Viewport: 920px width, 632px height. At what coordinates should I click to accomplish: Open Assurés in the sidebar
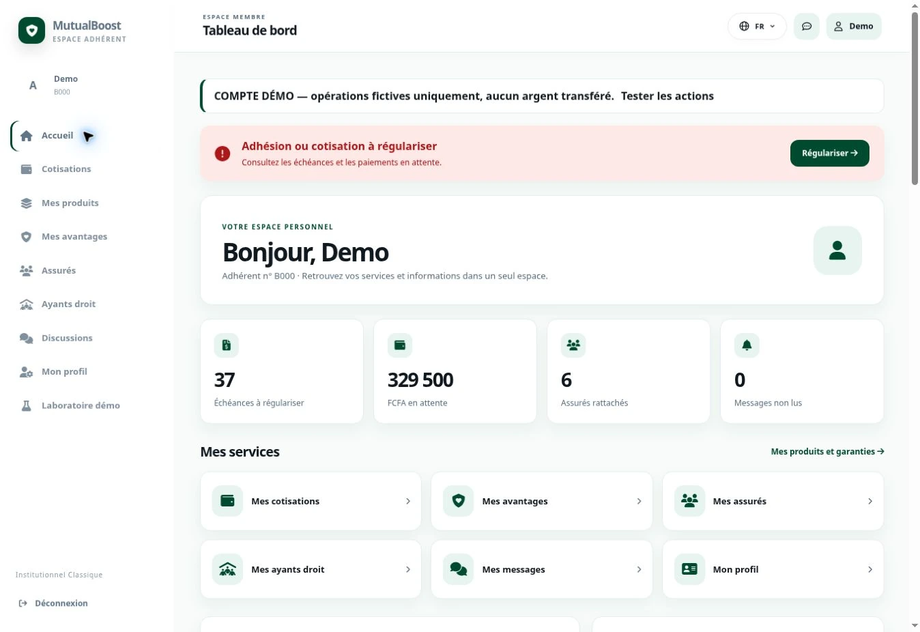point(87,271)
